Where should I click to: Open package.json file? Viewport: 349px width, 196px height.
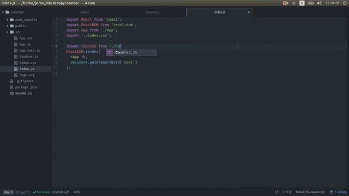pos(26,87)
